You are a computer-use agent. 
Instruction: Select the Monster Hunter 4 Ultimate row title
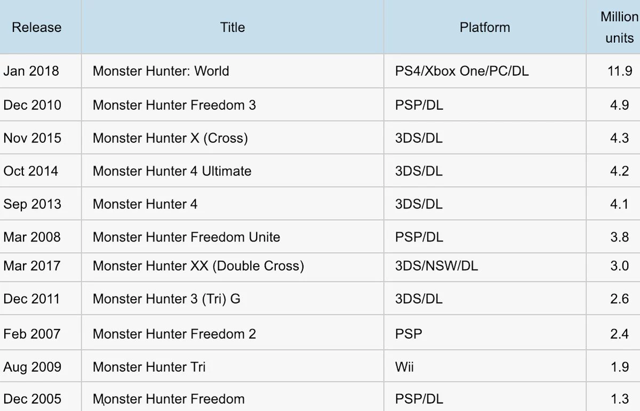point(172,171)
